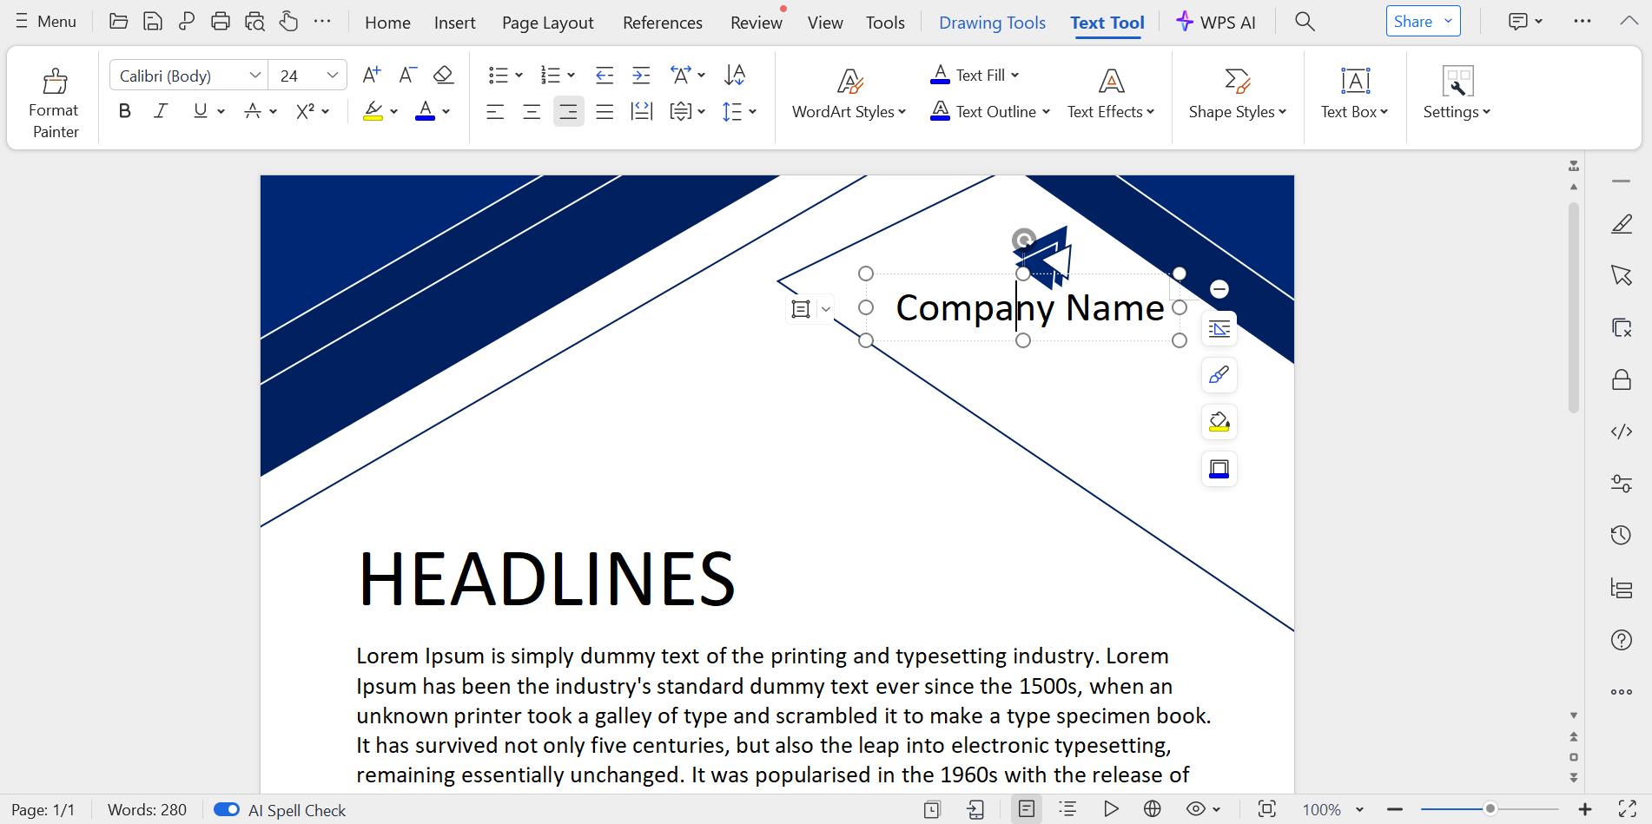
Task: Open document search with the magnifier icon
Action: 1305,20
